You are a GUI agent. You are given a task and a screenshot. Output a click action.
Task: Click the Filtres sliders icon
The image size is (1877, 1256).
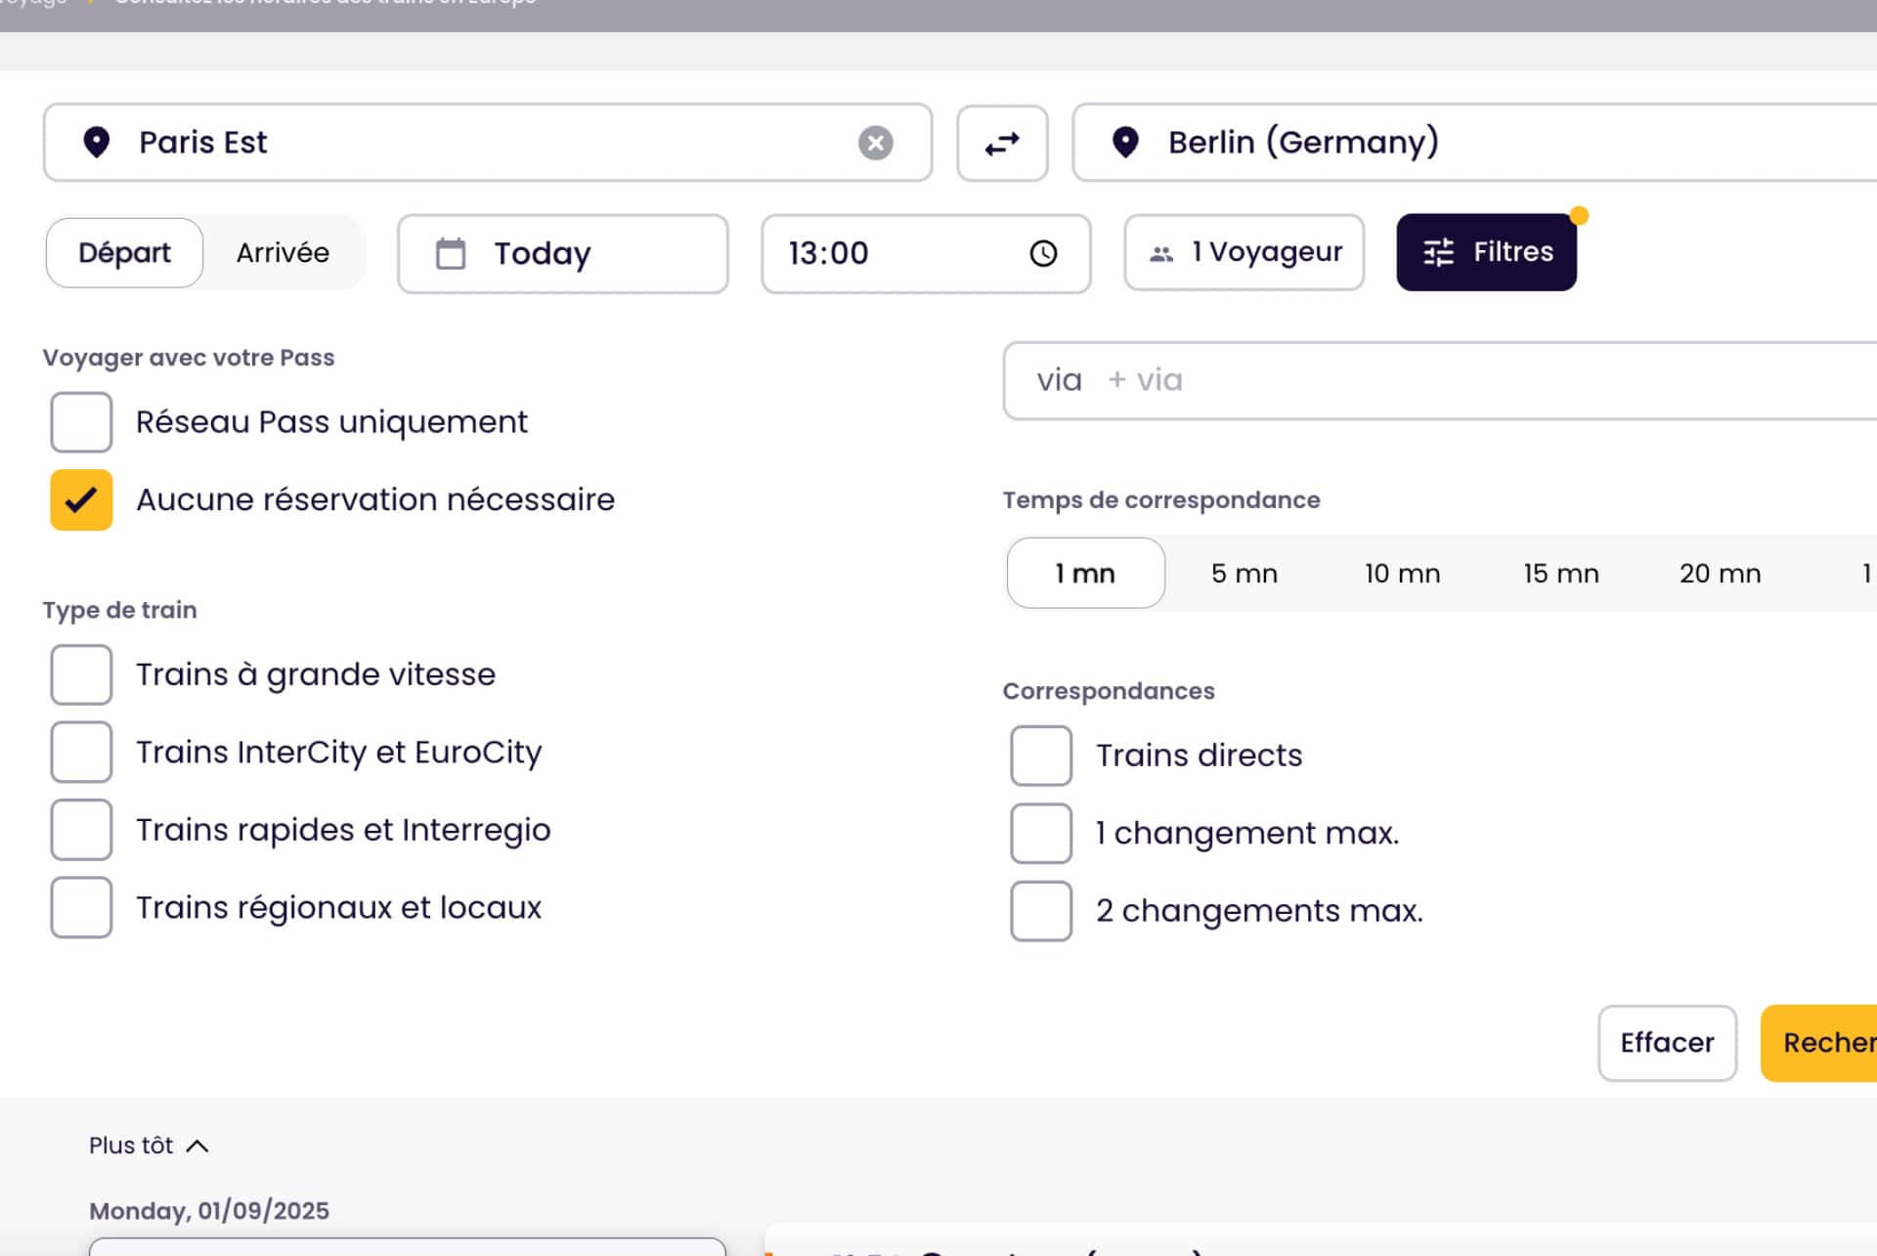point(1438,252)
